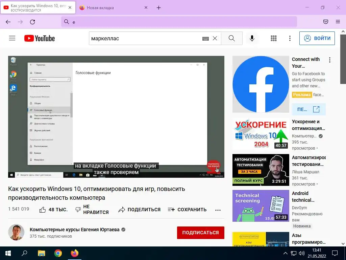Viewport: 346px width, 260px height.
Task: Open the Facebook ad thumbnail
Action: point(261,84)
